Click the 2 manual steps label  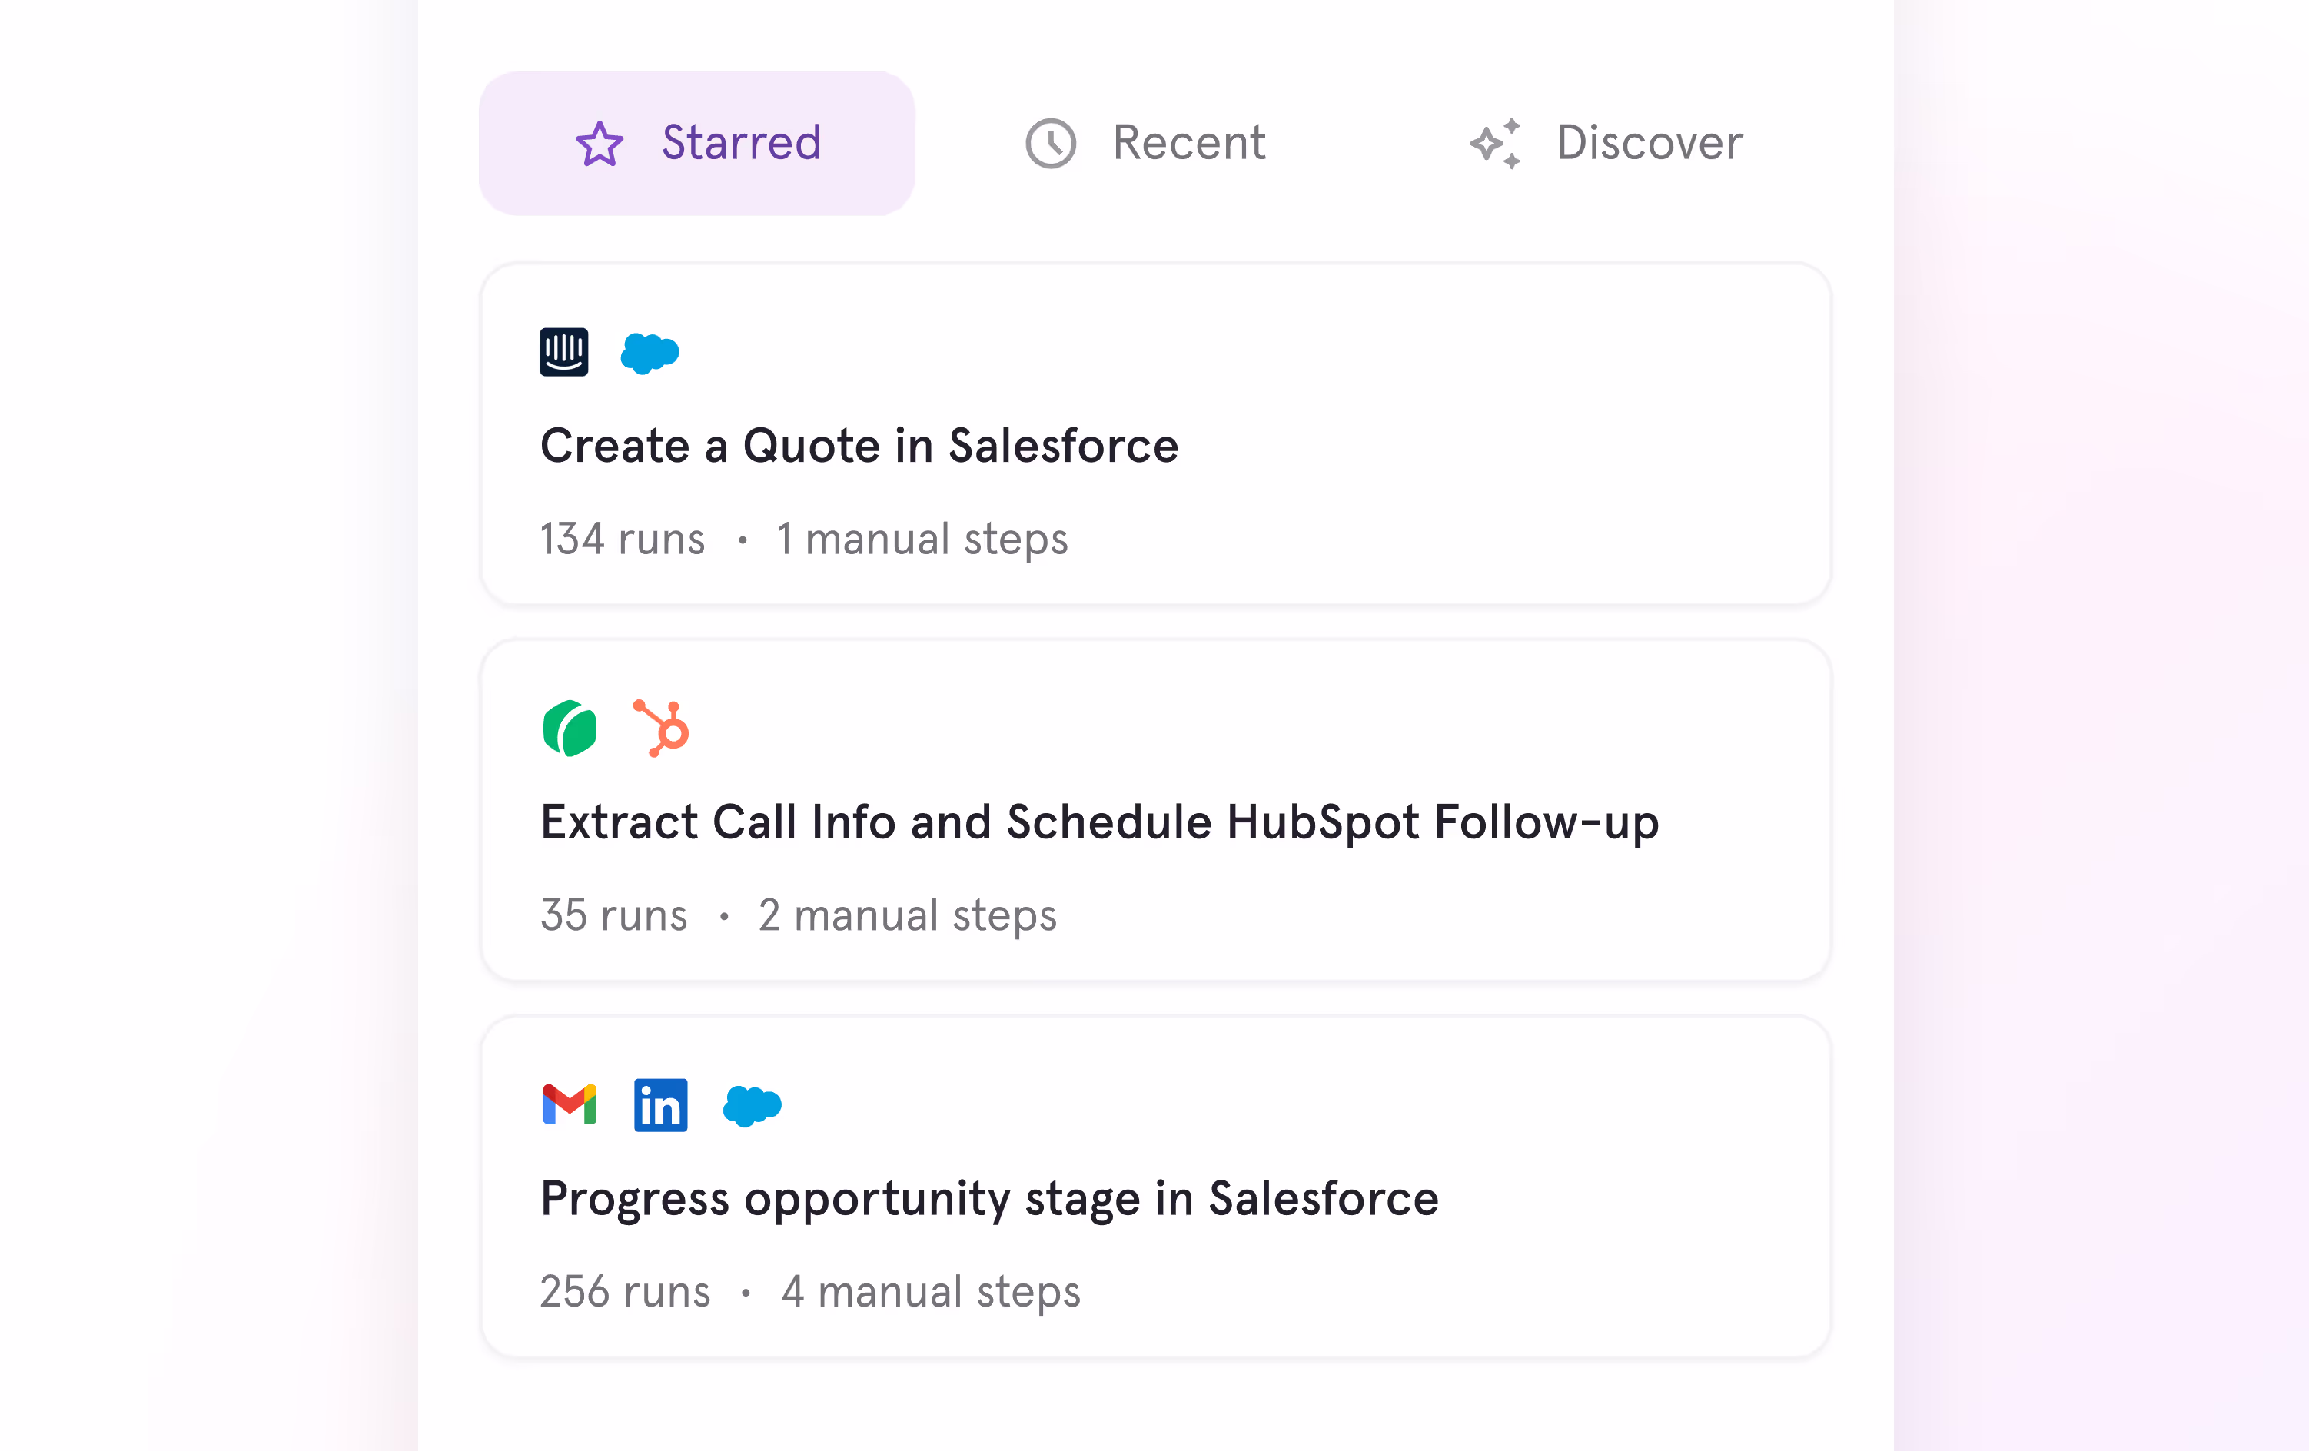(x=907, y=915)
